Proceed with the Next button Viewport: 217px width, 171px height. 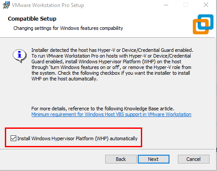154,159
